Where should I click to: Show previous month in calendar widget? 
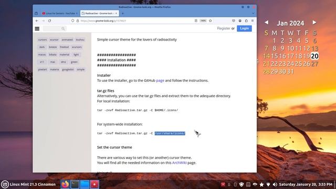(x=266, y=22)
